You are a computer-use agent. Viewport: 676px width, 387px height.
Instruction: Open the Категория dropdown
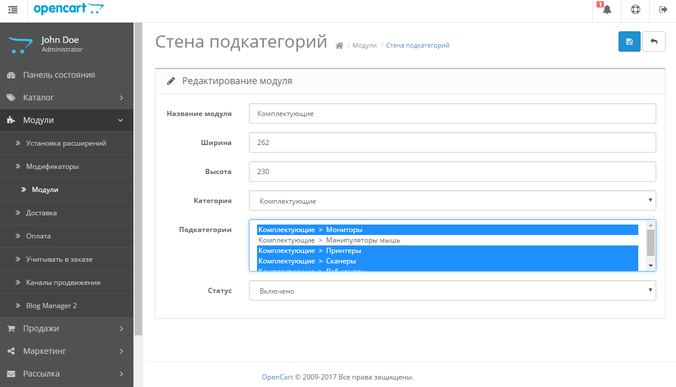pos(452,201)
